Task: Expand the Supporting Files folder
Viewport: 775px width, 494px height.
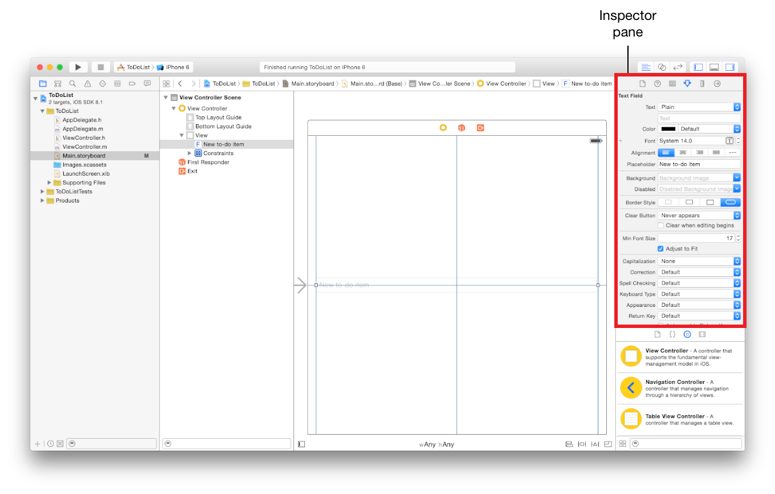Action: pyautogui.click(x=50, y=183)
